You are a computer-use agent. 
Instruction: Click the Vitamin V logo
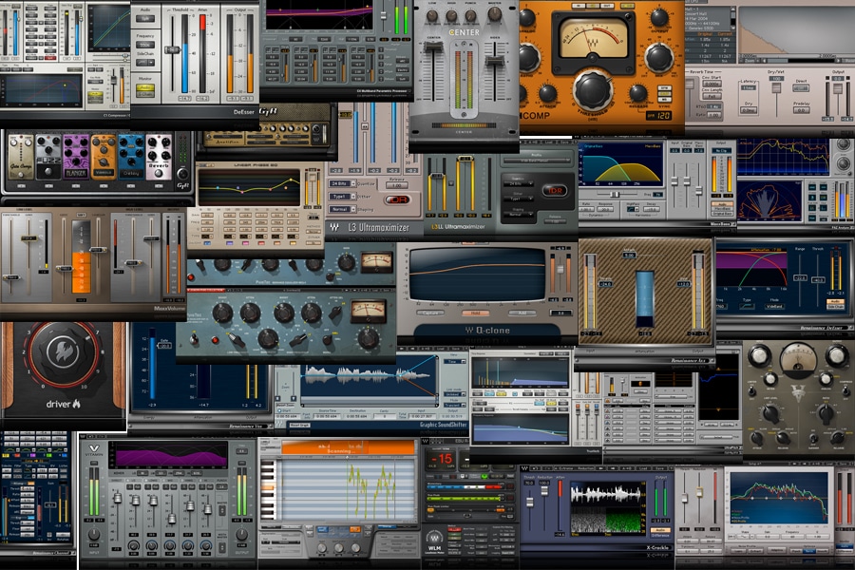coord(94,449)
